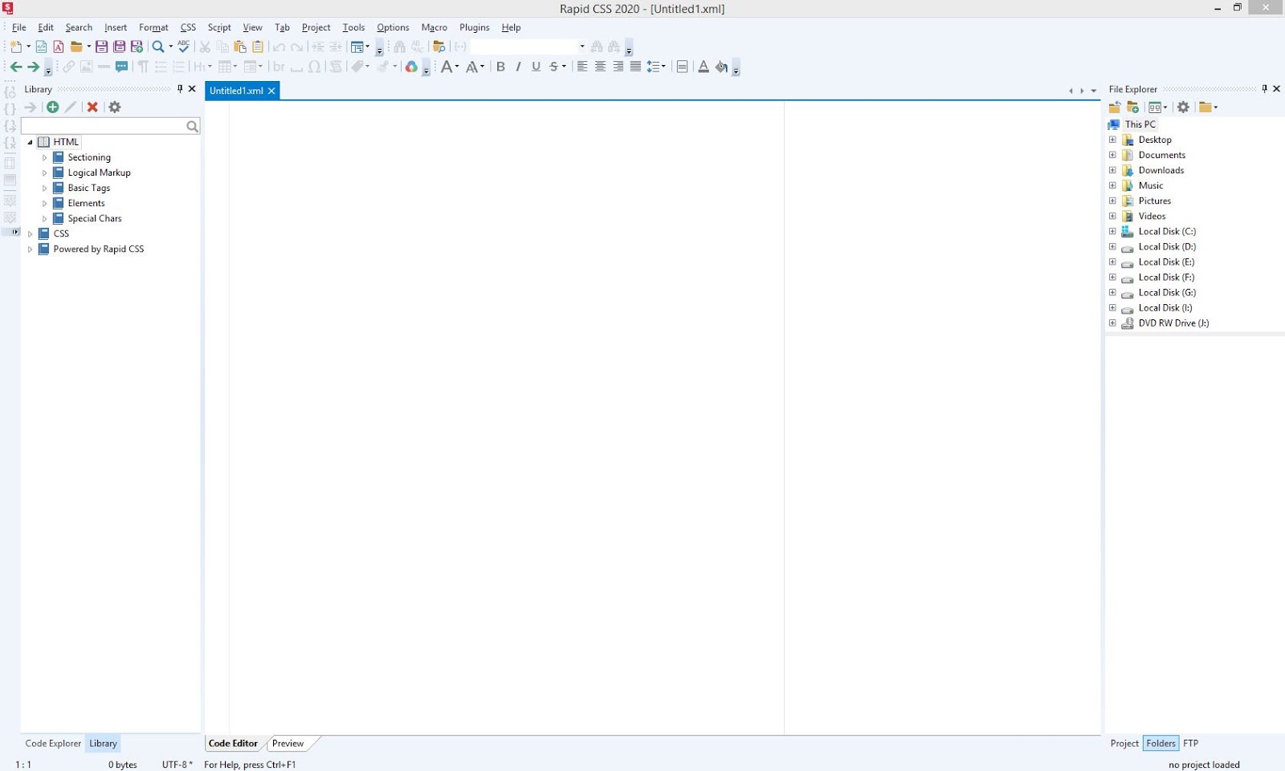Open the Macro menu
1285x771 pixels.
pos(434,27)
